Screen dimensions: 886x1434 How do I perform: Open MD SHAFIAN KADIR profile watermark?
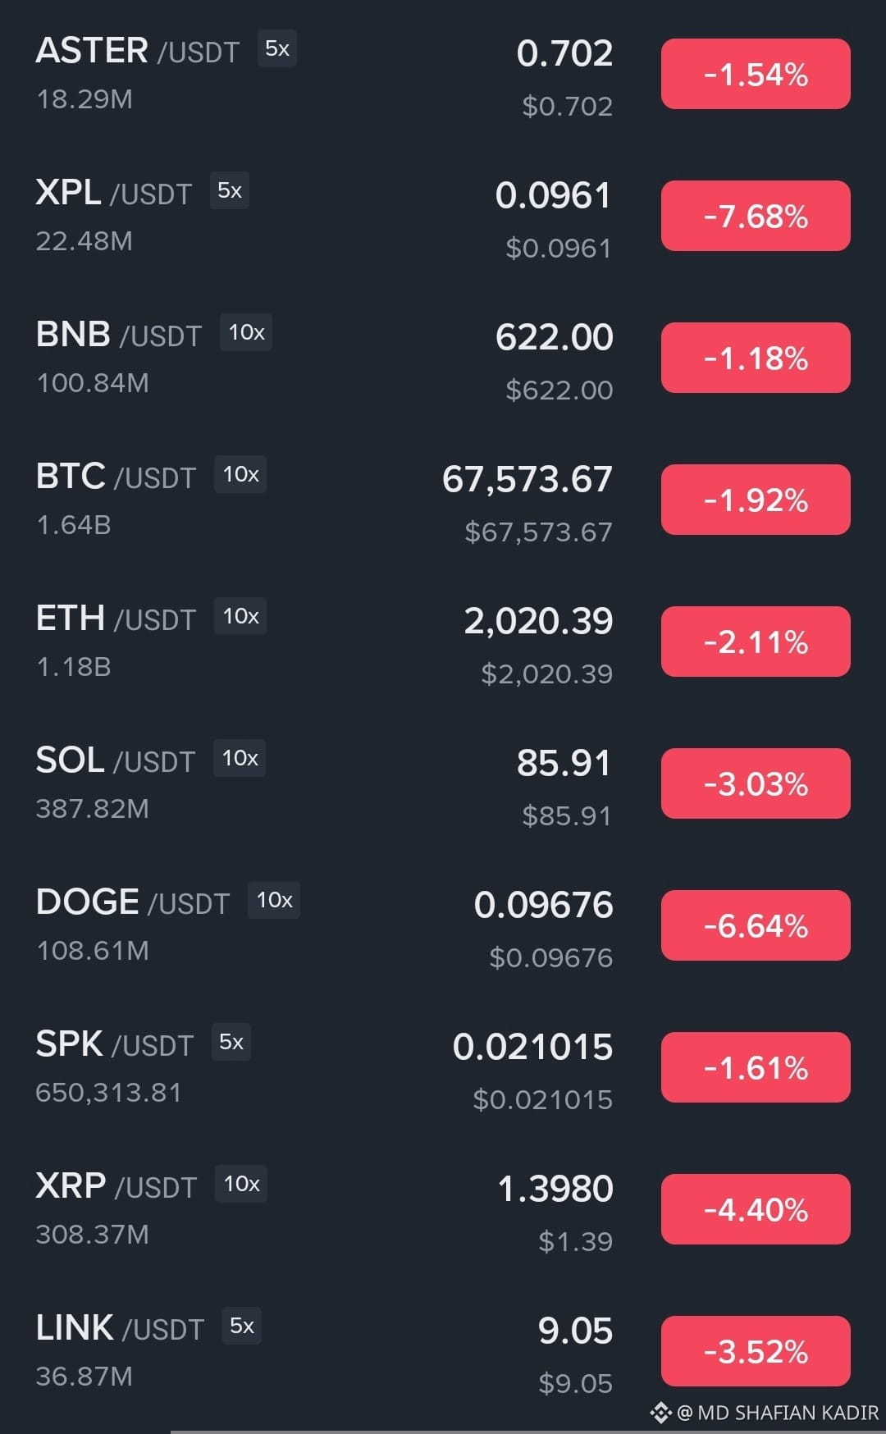[778, 1413]
